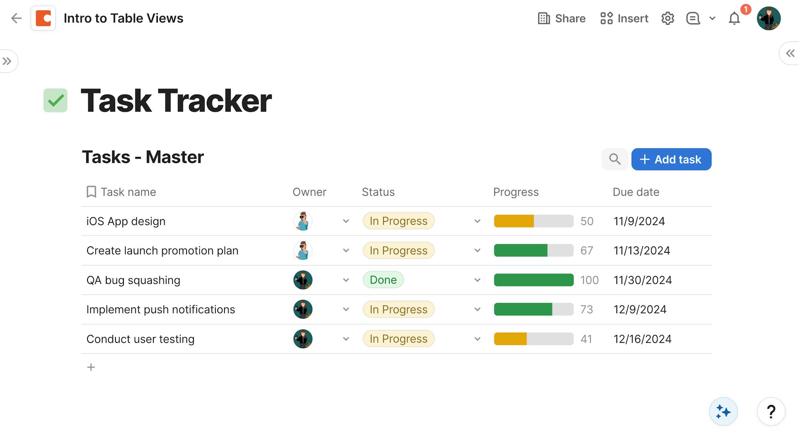Expand the right side panel
Screen dimensions: 799x442
(790, 53)
